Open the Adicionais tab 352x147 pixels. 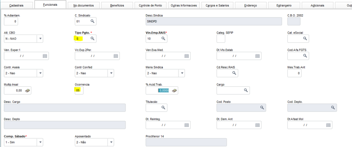pyautogui.click(x=317, y=5)
